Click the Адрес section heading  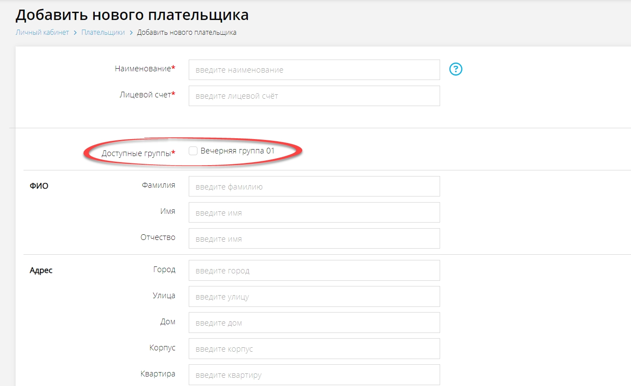click(41, 270)
